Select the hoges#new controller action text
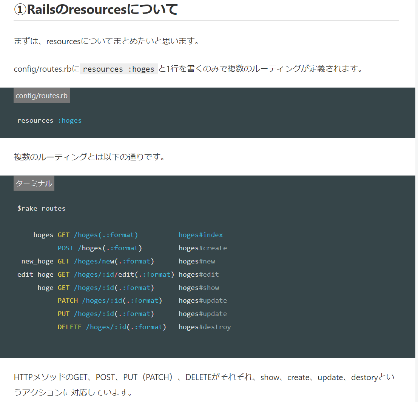The width and height of the screenshot is (418, 402). point(197,261)
